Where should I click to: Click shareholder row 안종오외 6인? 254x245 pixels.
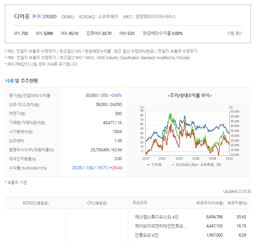(x=146, y=235)
